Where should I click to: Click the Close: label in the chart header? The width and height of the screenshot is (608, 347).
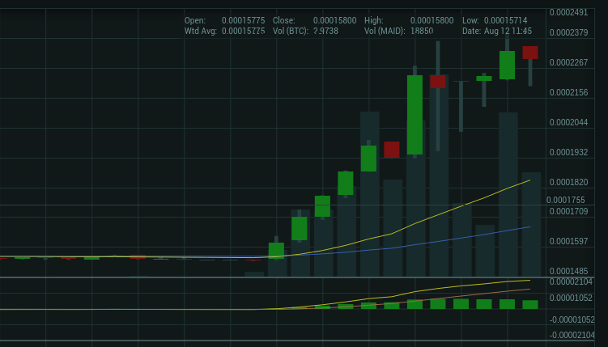tap(284, 20)
